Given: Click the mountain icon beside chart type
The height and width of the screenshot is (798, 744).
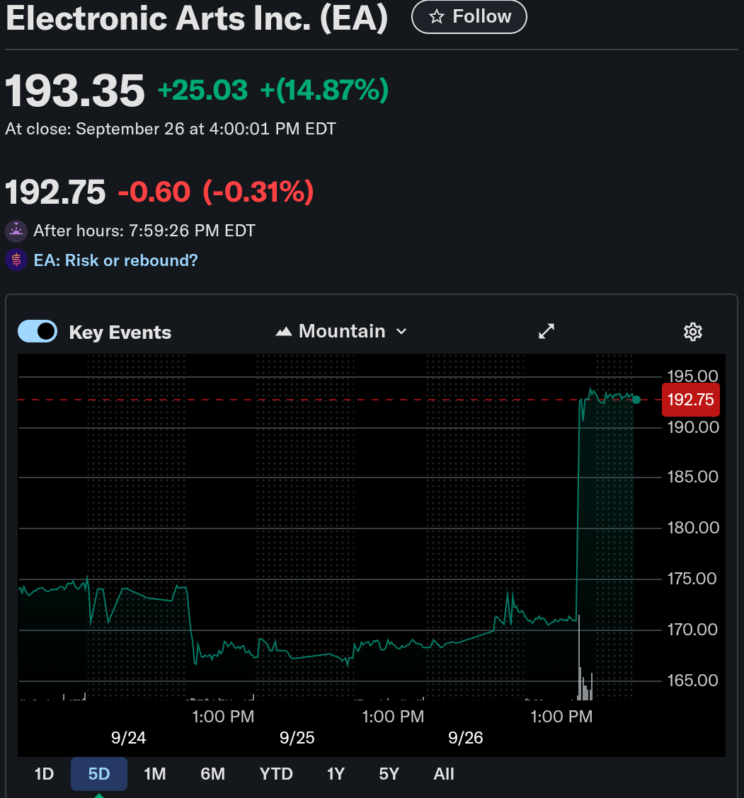Looking at the screenshot, I should [284, 332].
